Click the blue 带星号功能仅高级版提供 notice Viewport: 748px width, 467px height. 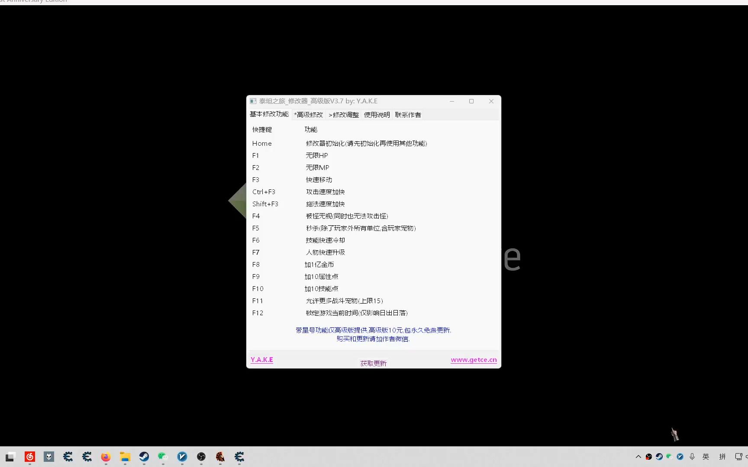pyautogui.click(x=374, y=330)
